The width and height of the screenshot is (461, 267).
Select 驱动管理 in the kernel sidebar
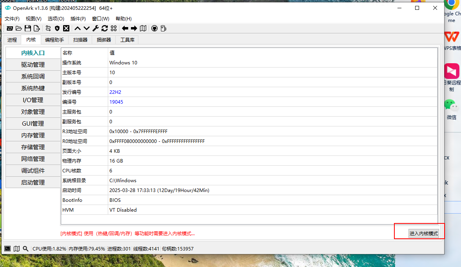point(33,65)
